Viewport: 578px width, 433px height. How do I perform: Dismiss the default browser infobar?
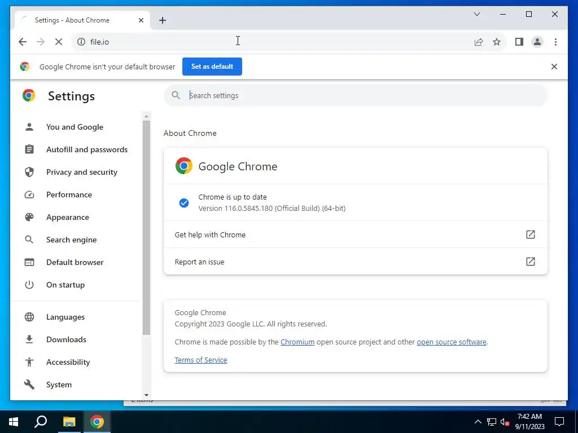click(x=554, y=67)
